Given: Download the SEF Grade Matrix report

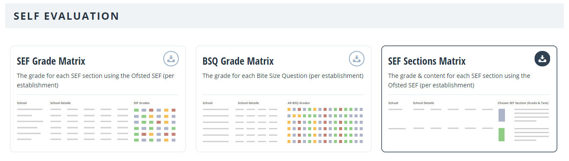Looking at the screenshot, I should click(171, 59).
